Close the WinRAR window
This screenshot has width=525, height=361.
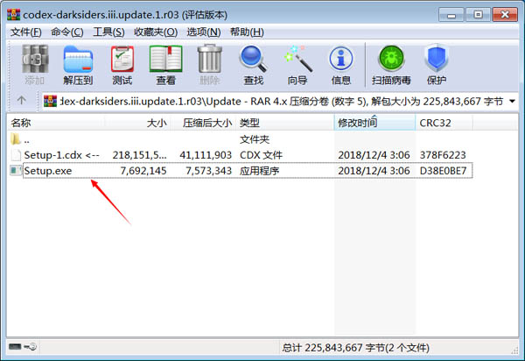[x=505, y=15]
